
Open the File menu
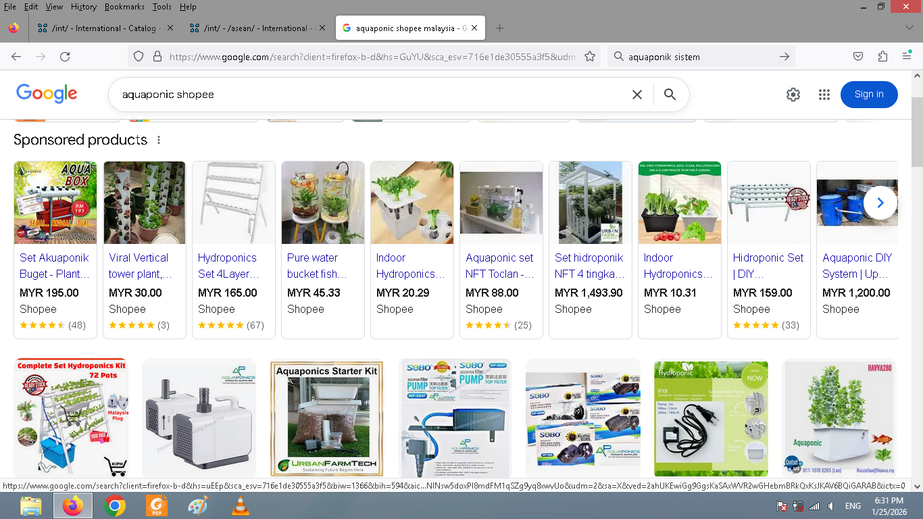pyautogui.click(x=10, y=7)
